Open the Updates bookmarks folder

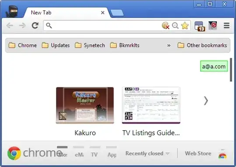pos(56,45)
